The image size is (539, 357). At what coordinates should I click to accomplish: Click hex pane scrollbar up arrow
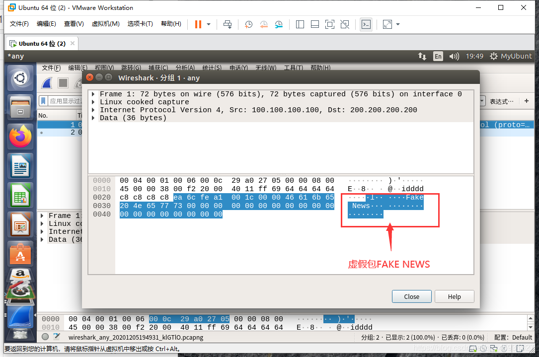(x=531, y=318)
